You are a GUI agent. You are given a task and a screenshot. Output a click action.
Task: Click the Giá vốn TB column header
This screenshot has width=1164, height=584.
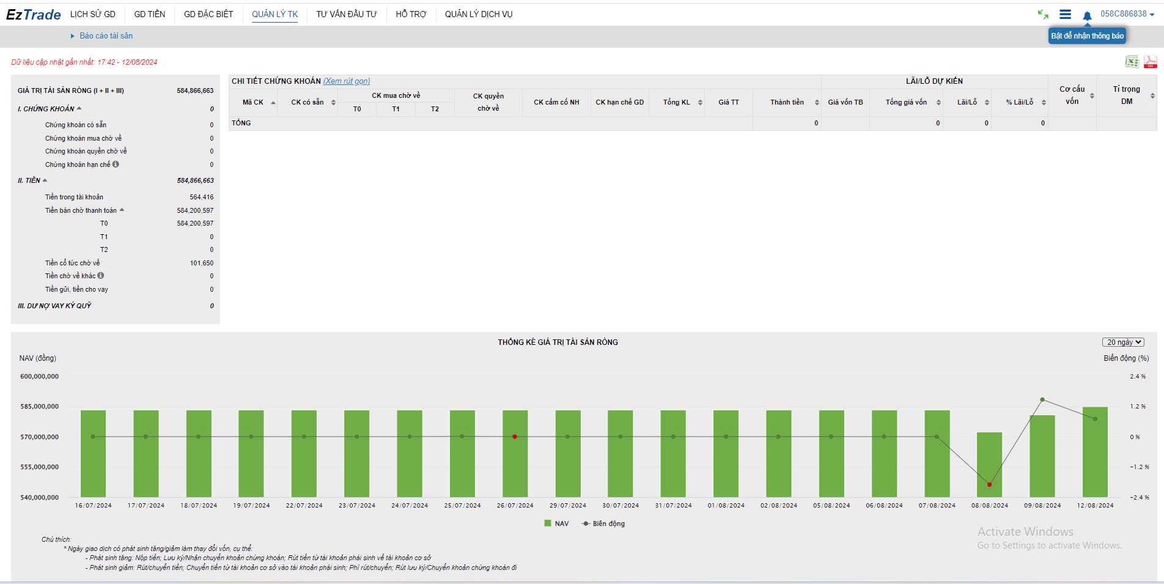845,102
